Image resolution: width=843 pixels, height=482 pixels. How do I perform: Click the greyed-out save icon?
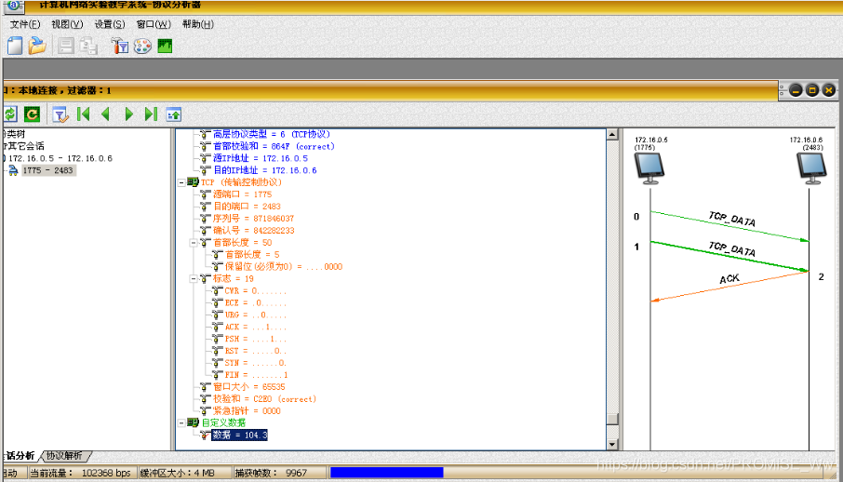coord(65,46)
